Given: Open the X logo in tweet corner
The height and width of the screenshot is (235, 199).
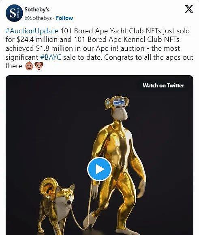Looking at the screenshot, I should point(189,9).
